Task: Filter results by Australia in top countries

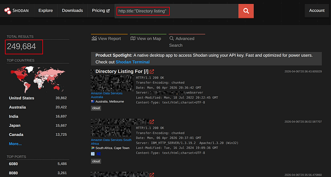Action: [17, 107]
